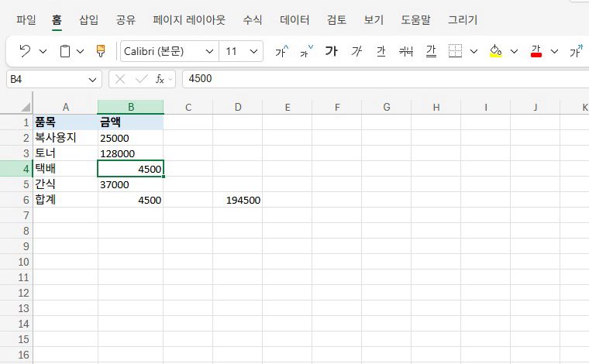
Task: Click the Select All corner triangle
Action: click(25, 108)
